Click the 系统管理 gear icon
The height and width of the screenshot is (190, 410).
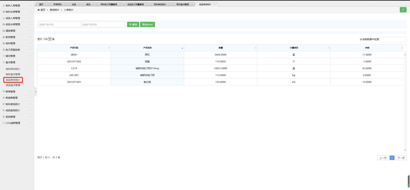(4, 117)
